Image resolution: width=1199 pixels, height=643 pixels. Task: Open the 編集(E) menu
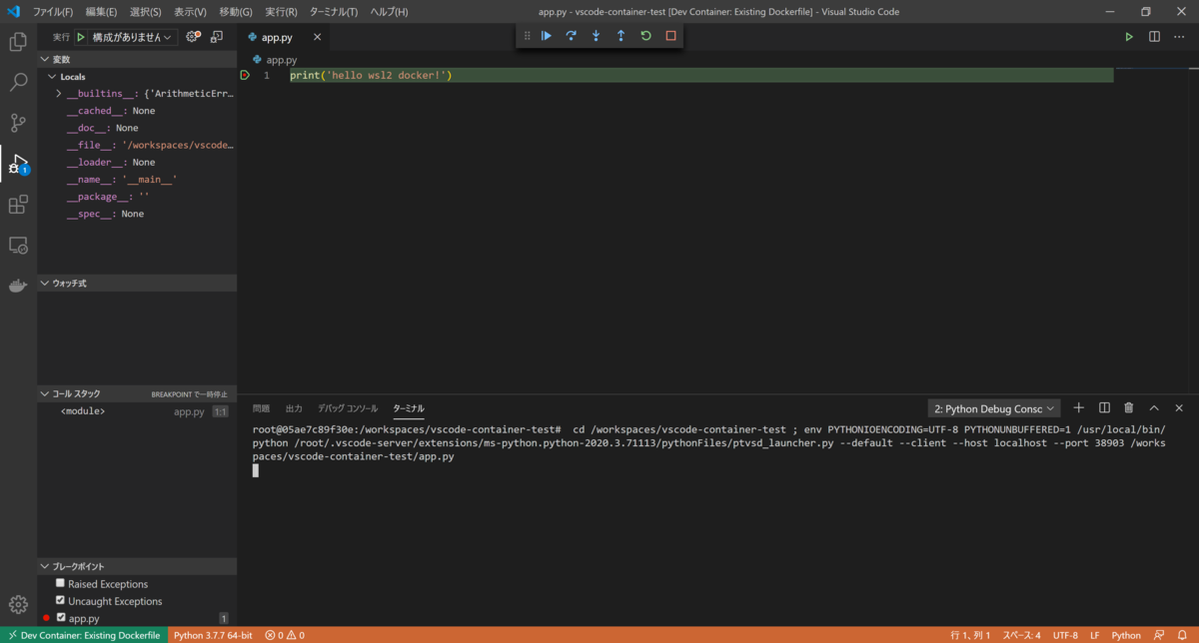pos(101,12)
